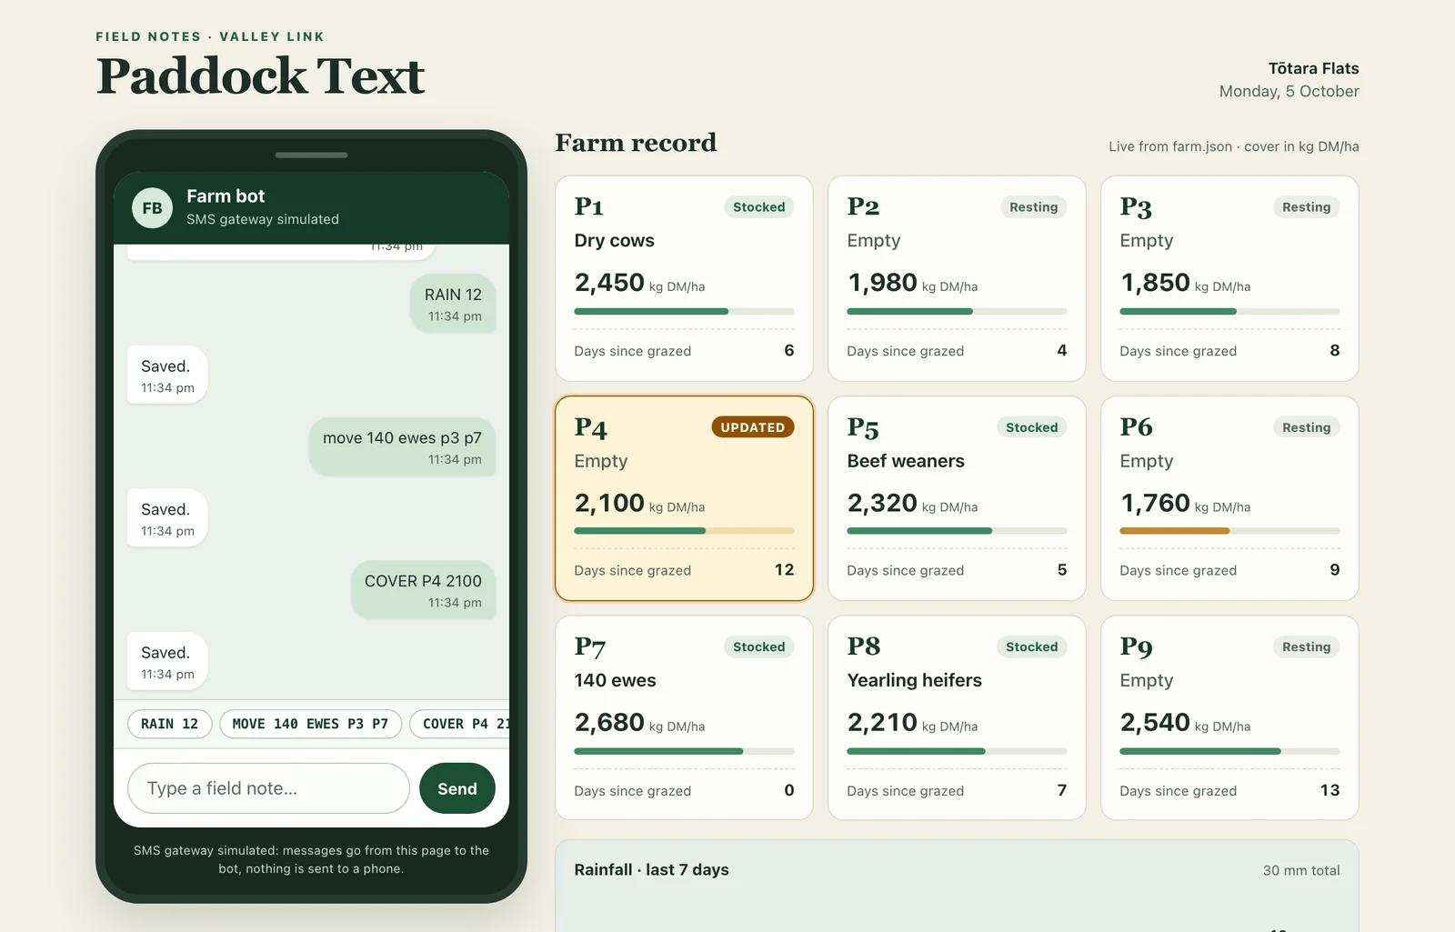Tap the RAIN 12 quick-reply chip
Image resolution: width=1455 pixels, height=932 pixels.
(169, 724)
